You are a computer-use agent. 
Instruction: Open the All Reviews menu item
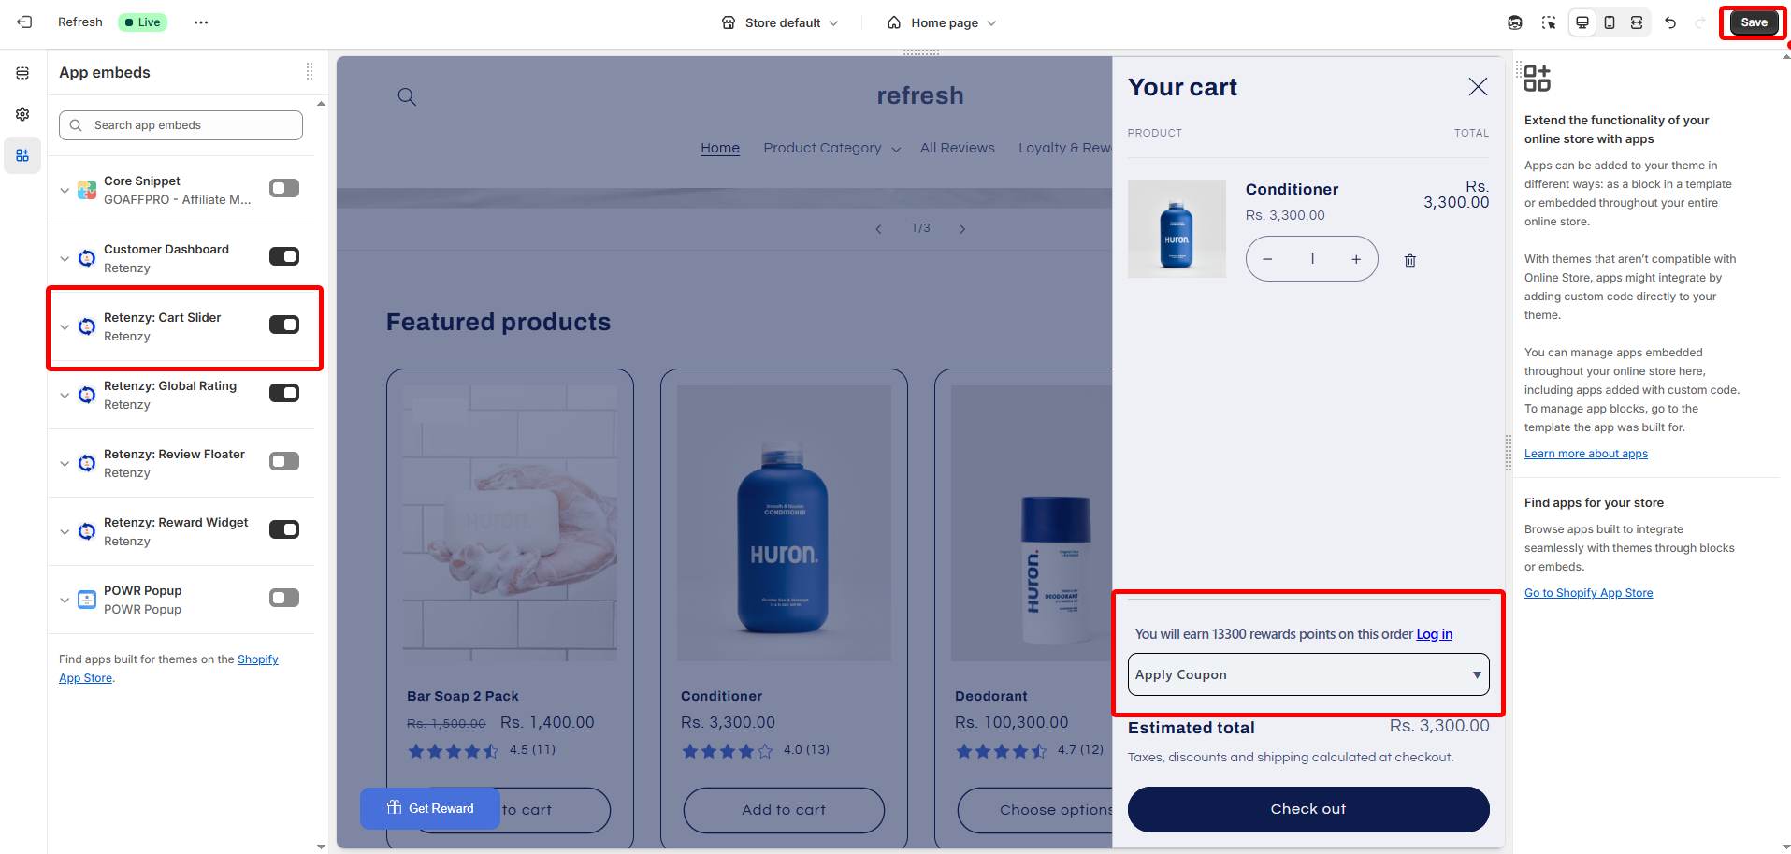click(x=957, y=148)
